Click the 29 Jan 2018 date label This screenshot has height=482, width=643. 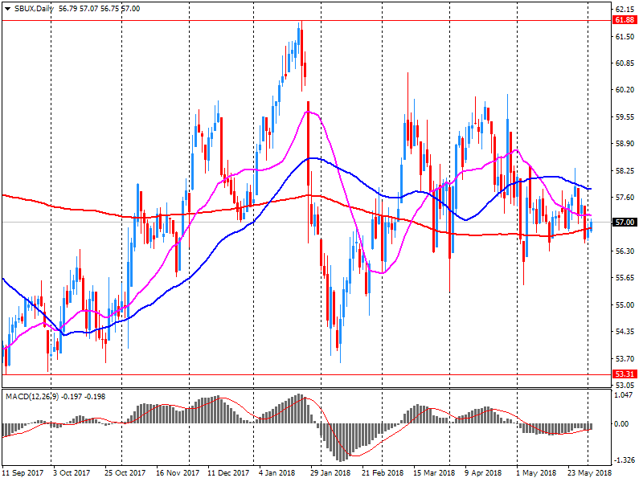(x=332, y=473)
